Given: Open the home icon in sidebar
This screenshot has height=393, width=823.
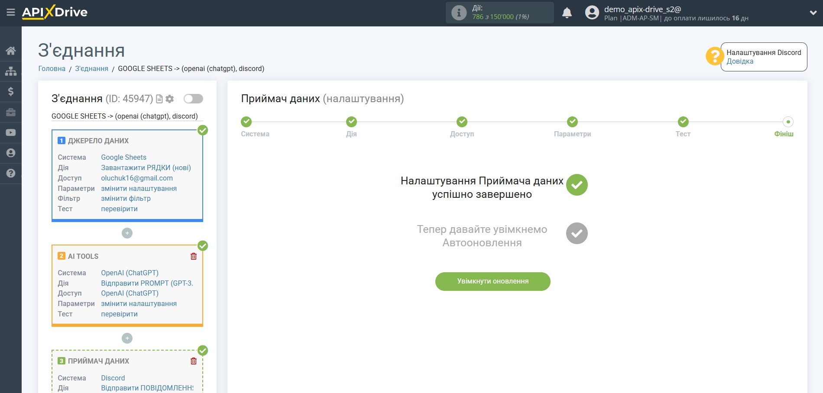Looking at the screenshot, I should (x=11, y=51).
